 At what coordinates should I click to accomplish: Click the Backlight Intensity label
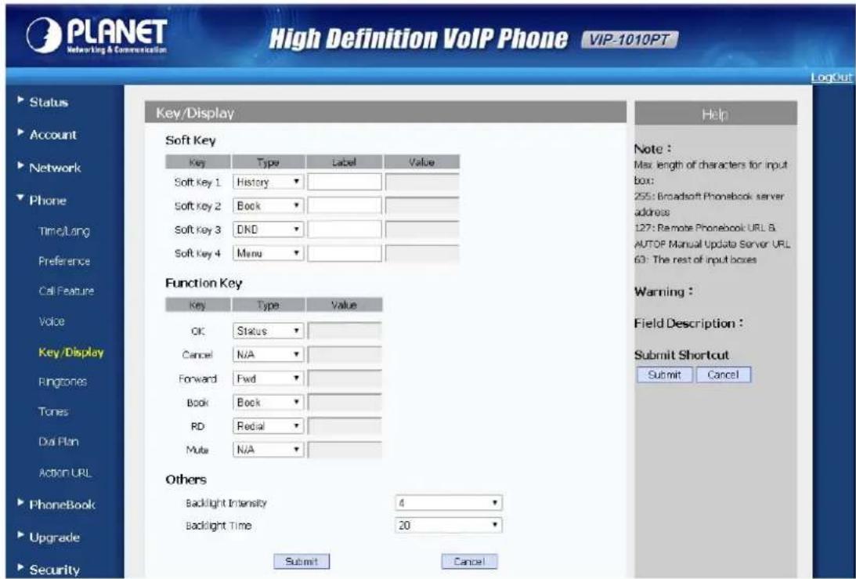[226, 503]
